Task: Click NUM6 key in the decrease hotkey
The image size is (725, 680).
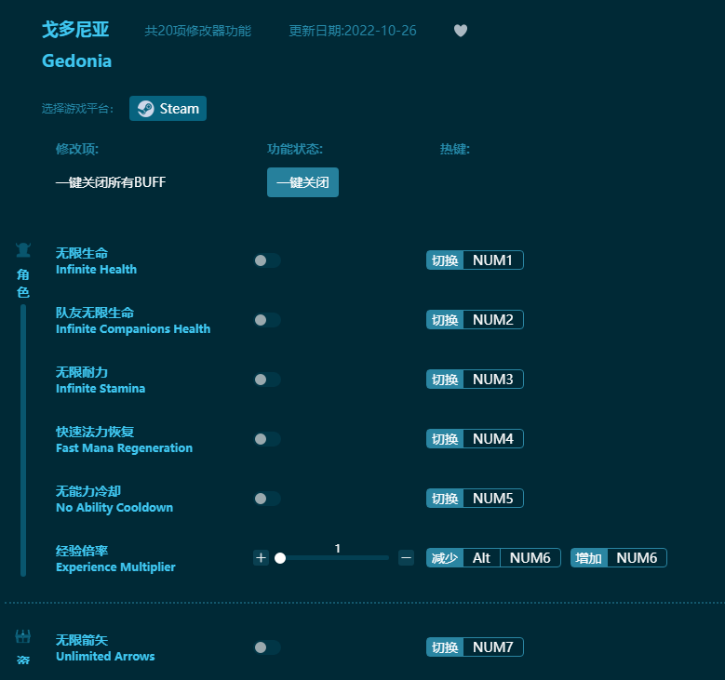Action: coord(530,558)
